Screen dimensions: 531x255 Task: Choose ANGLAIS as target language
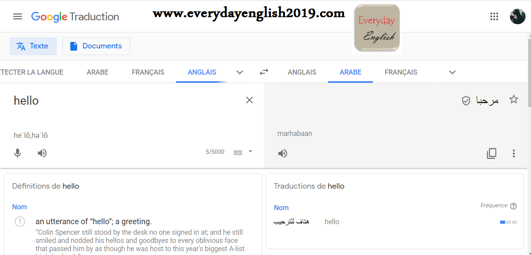pos(302,72)
